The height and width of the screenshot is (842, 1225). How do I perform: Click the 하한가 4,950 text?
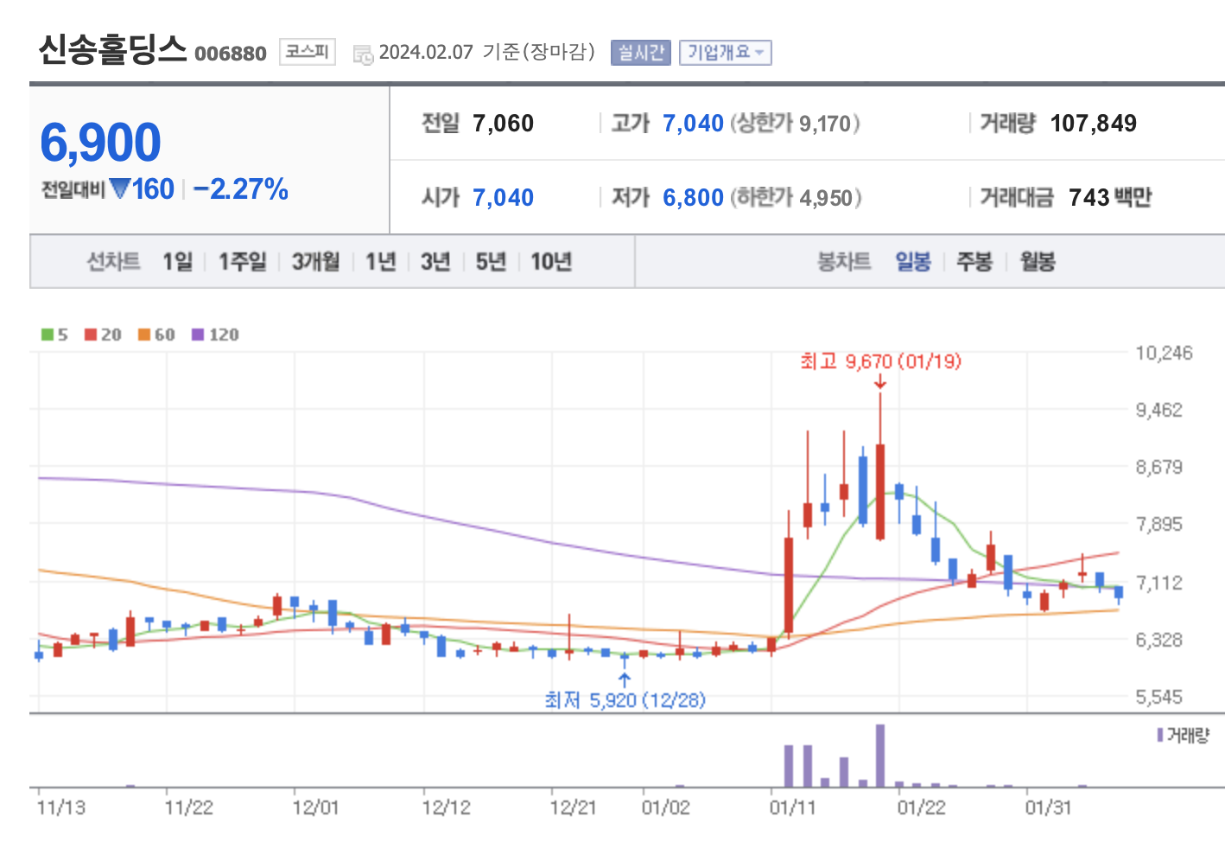click(797, 198)
